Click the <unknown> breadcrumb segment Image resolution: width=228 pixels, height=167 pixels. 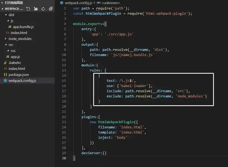tap(110, 3)
